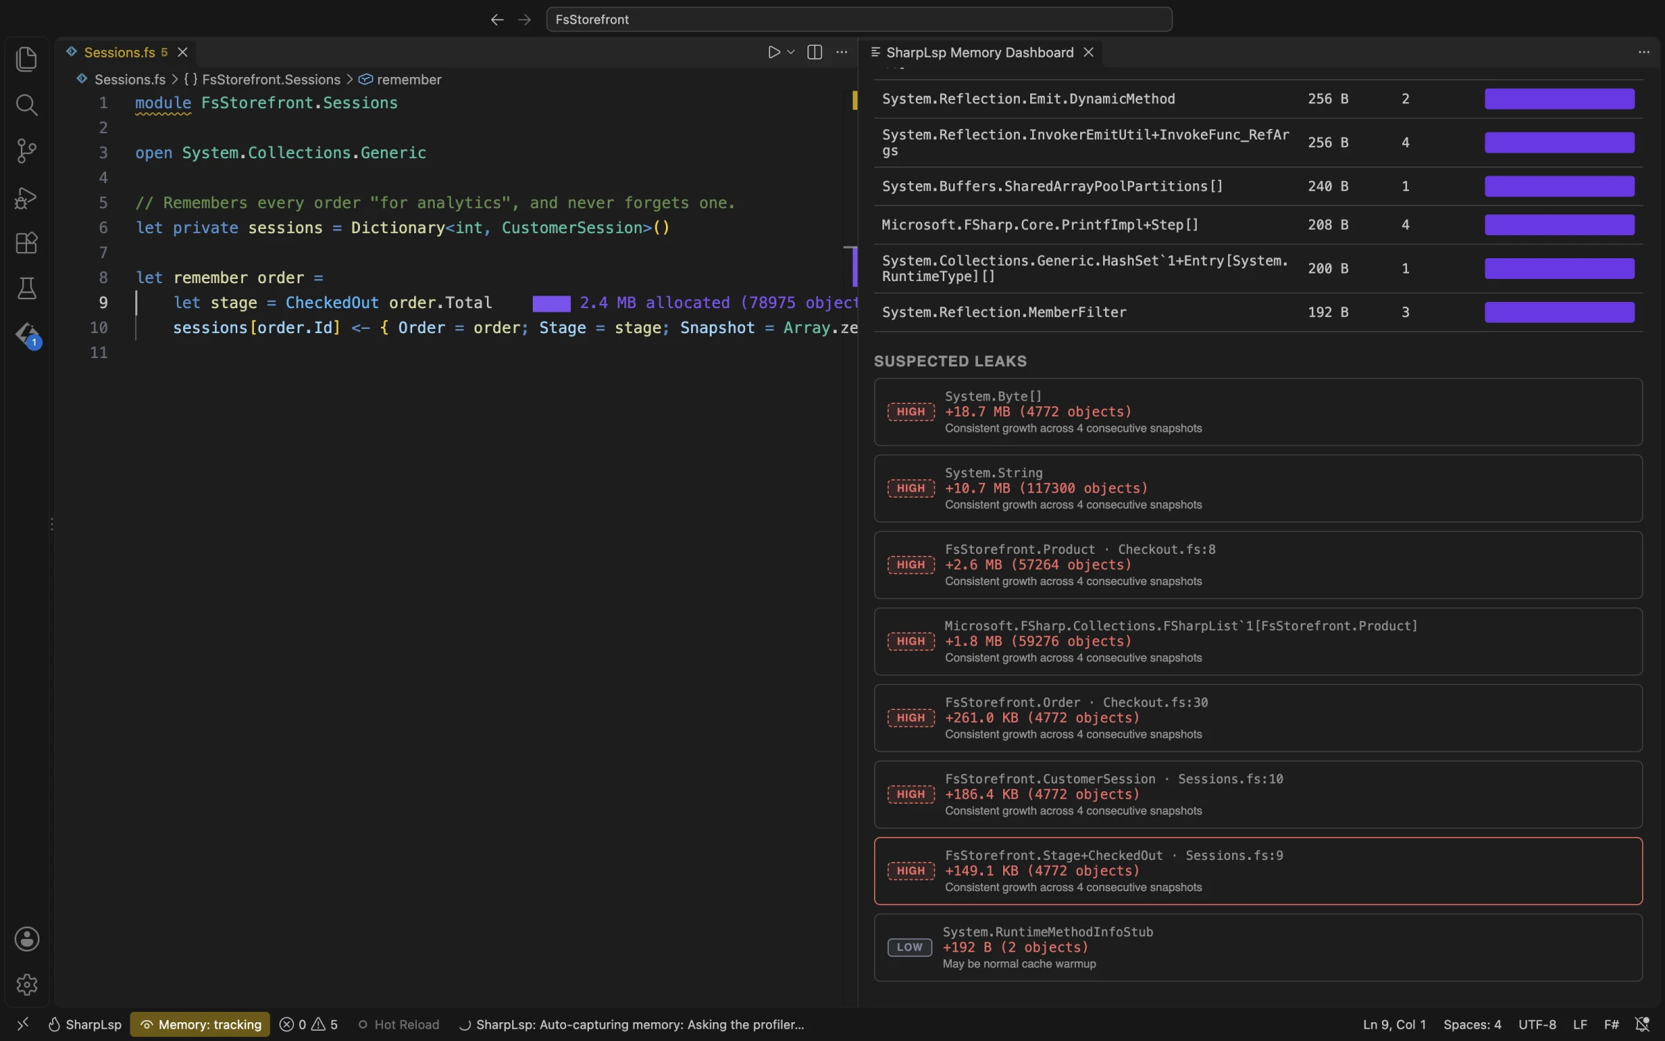Click DynamicMethod row purple bar
This screenshot has height=1041, width=1665.
[1559, 99]
